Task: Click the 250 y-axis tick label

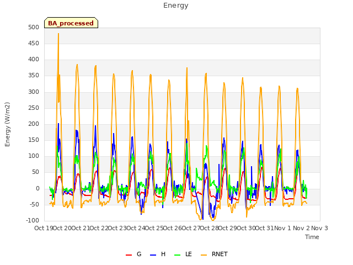Action: pos(34,108)
